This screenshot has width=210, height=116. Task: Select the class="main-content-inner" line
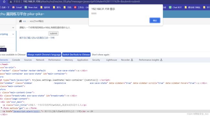(x=17, y=93)
